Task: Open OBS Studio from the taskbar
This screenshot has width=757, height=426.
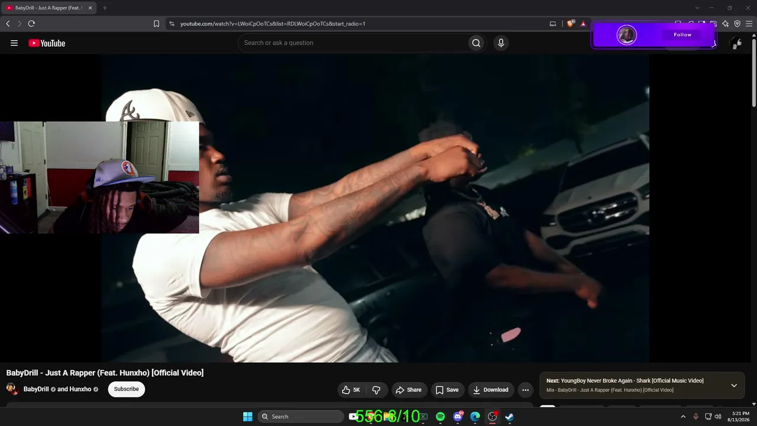Action: (x=492, y=417)
